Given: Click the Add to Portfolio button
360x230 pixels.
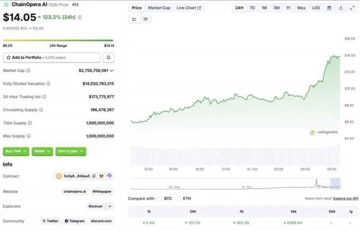Looking at the screenshot, I should tap(51, 57).
